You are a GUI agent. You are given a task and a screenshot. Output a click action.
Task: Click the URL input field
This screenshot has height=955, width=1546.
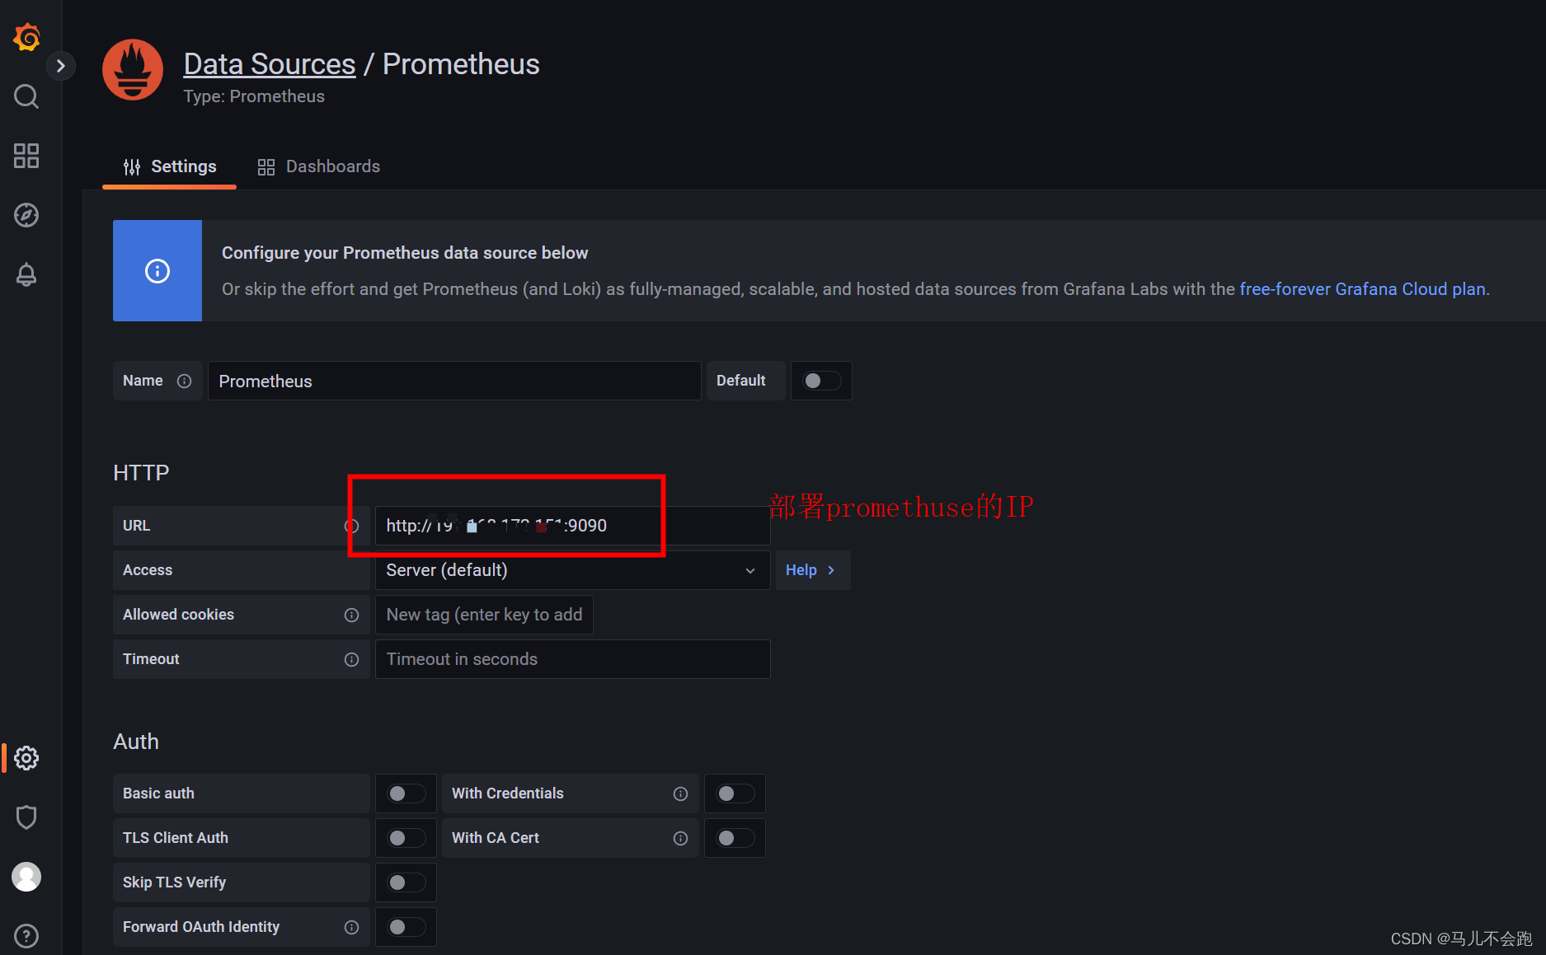pos(573,526)
